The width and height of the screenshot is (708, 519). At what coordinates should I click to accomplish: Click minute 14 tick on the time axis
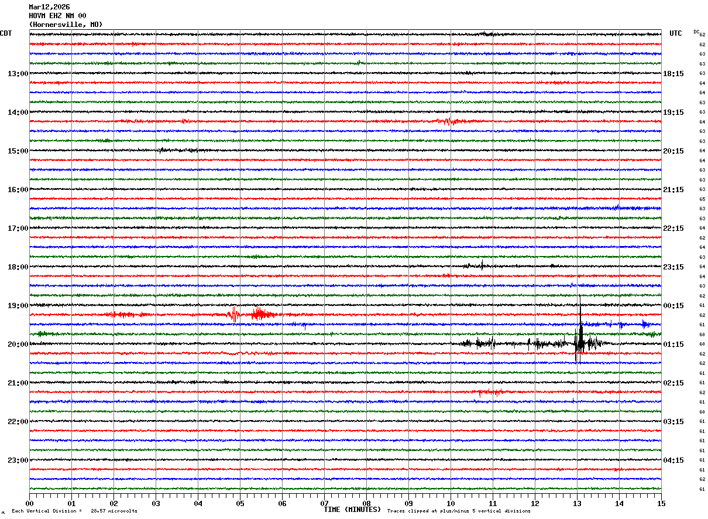pos(619,503)
